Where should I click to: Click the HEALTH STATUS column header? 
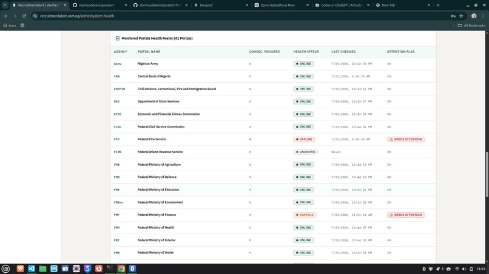click(x=306, y=51)
